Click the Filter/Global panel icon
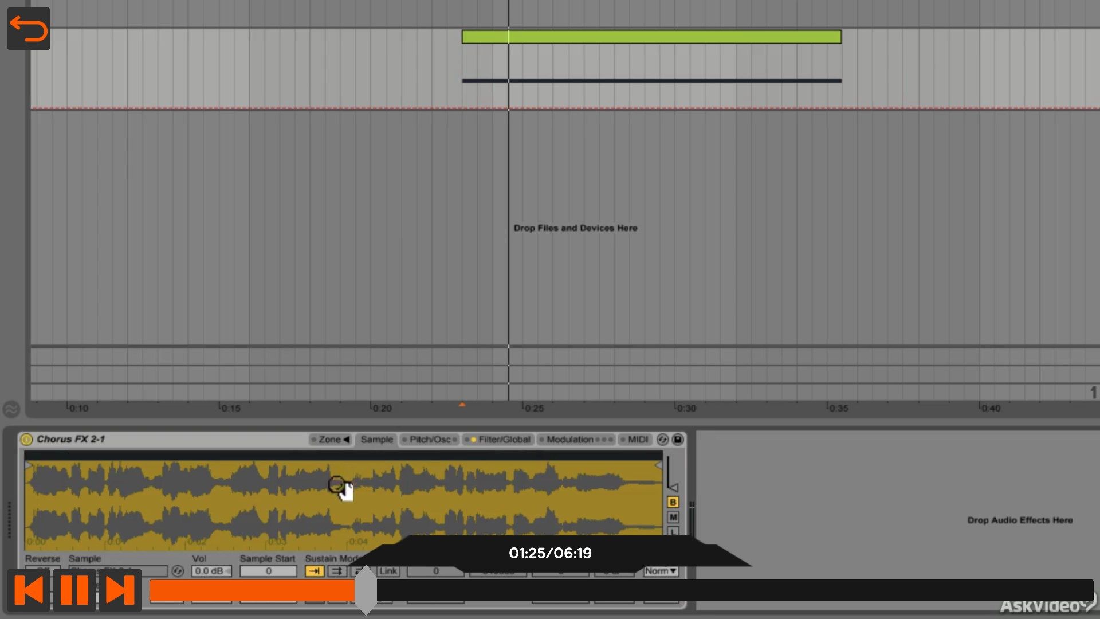 (502, 439)
